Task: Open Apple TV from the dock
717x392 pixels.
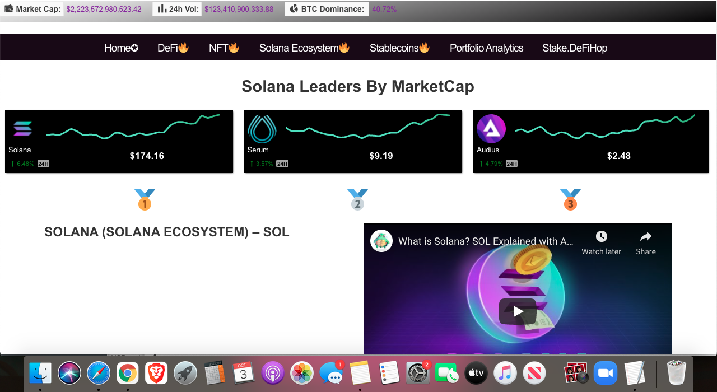Action: point(476,373)
